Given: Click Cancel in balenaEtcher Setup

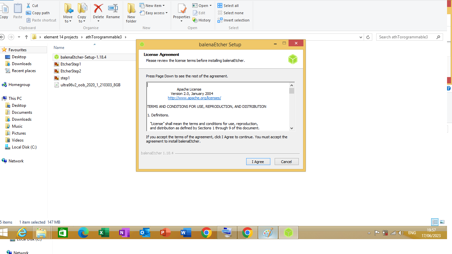Looking at the screenshot, I should pyautogui.click(x=287, y=162).
